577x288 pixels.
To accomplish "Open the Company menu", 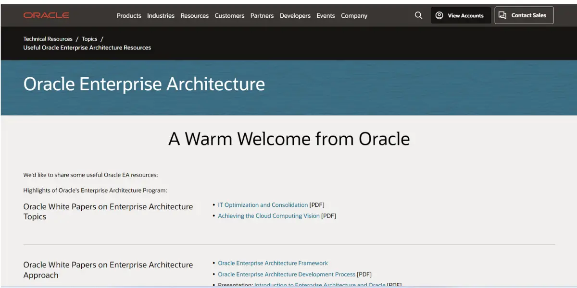I will coord(354,16).
